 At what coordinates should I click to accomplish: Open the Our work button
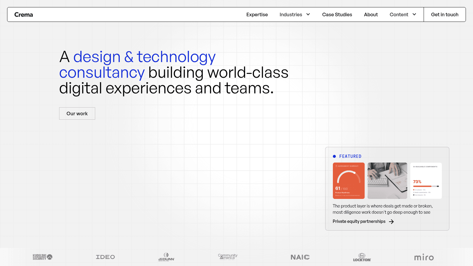(77, 113)
